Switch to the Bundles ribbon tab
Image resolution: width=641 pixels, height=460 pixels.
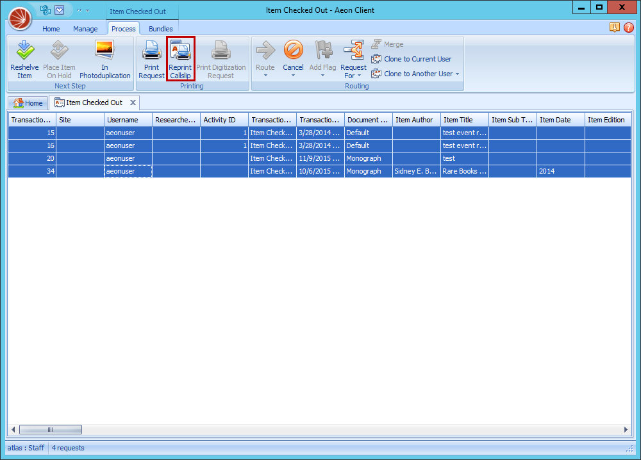click(x=160, y=28)
